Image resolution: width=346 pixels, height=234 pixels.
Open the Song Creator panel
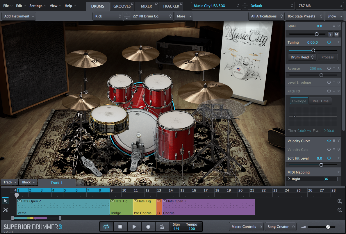[280, 227]
